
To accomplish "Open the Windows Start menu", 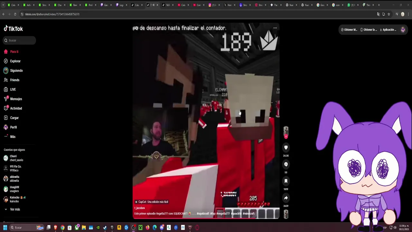I will click(x=5, y=227).
